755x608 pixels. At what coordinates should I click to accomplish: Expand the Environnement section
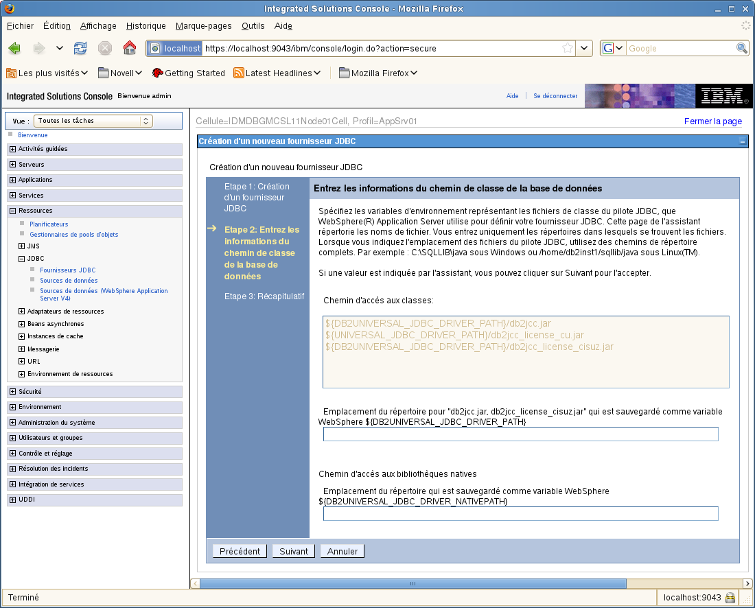click(x=12, y=407)
